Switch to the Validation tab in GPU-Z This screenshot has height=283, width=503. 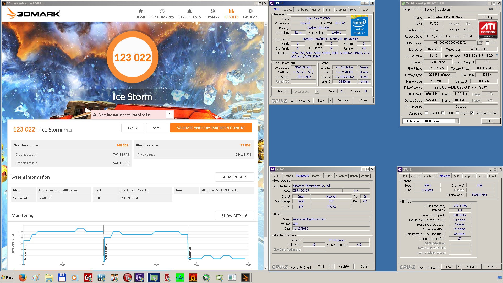444,9
